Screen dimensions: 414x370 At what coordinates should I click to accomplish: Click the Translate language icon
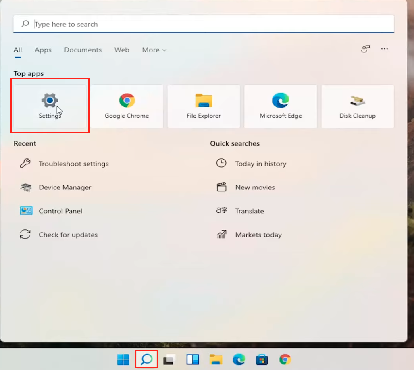[222, 210]
